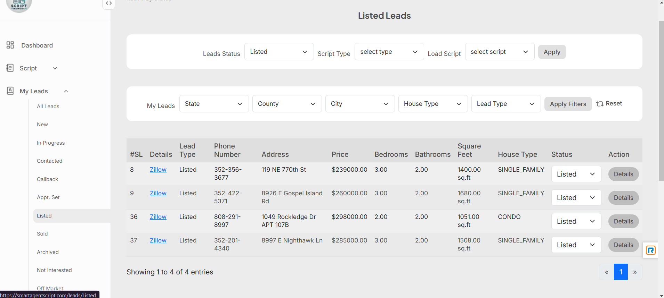
Task: Change status for lead 36
Action: pyautogui.click(x=576, y=221)
